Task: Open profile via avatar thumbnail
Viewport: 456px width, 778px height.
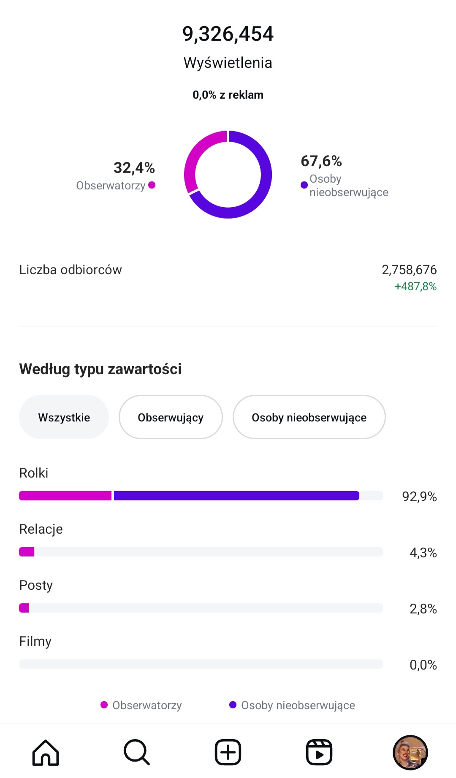Action: point(410,752)
